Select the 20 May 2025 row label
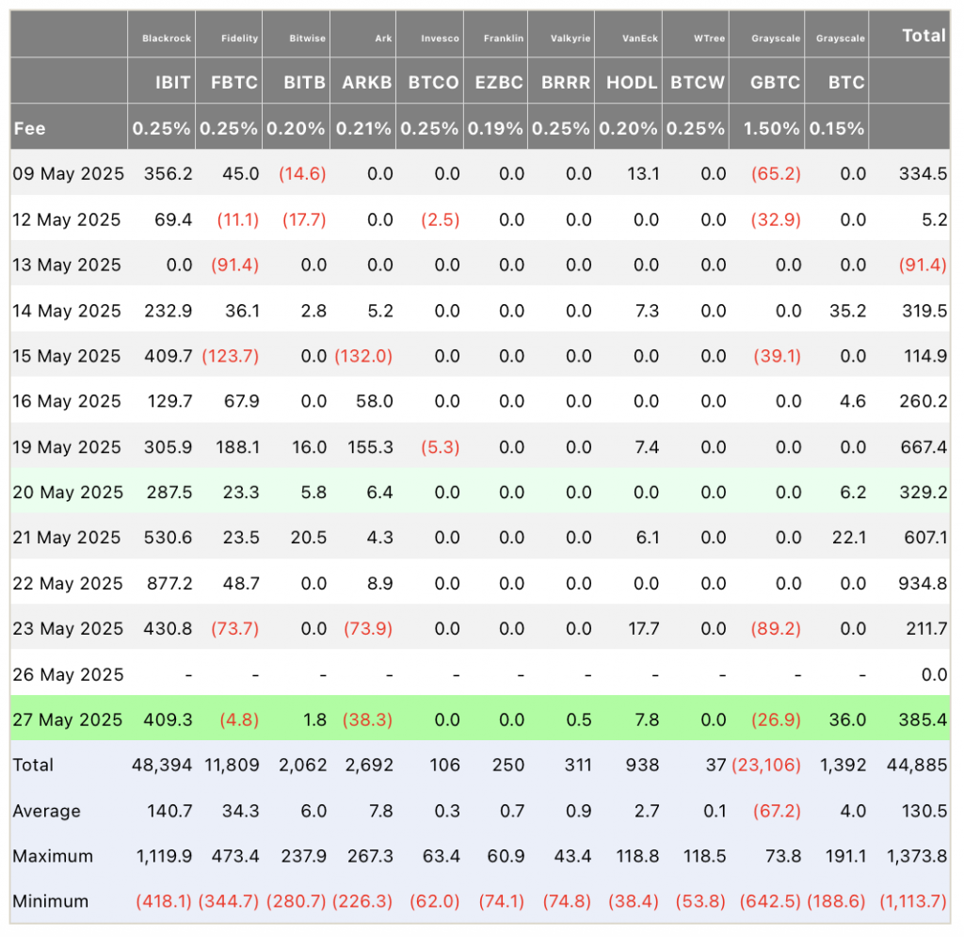 tap(68, 493)
